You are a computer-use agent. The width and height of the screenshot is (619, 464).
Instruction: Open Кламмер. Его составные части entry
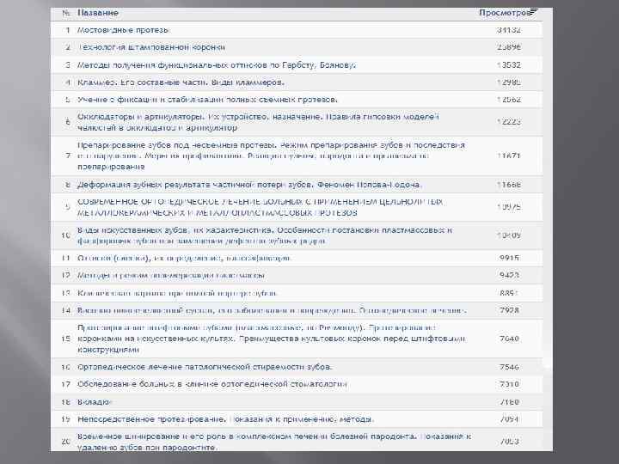[181, 82]
